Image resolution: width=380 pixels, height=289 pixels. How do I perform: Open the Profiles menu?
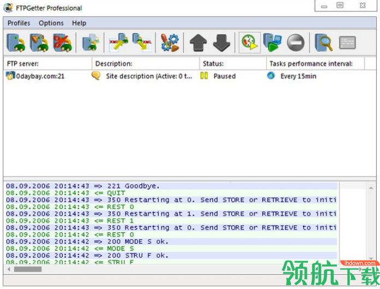point(19,23)
